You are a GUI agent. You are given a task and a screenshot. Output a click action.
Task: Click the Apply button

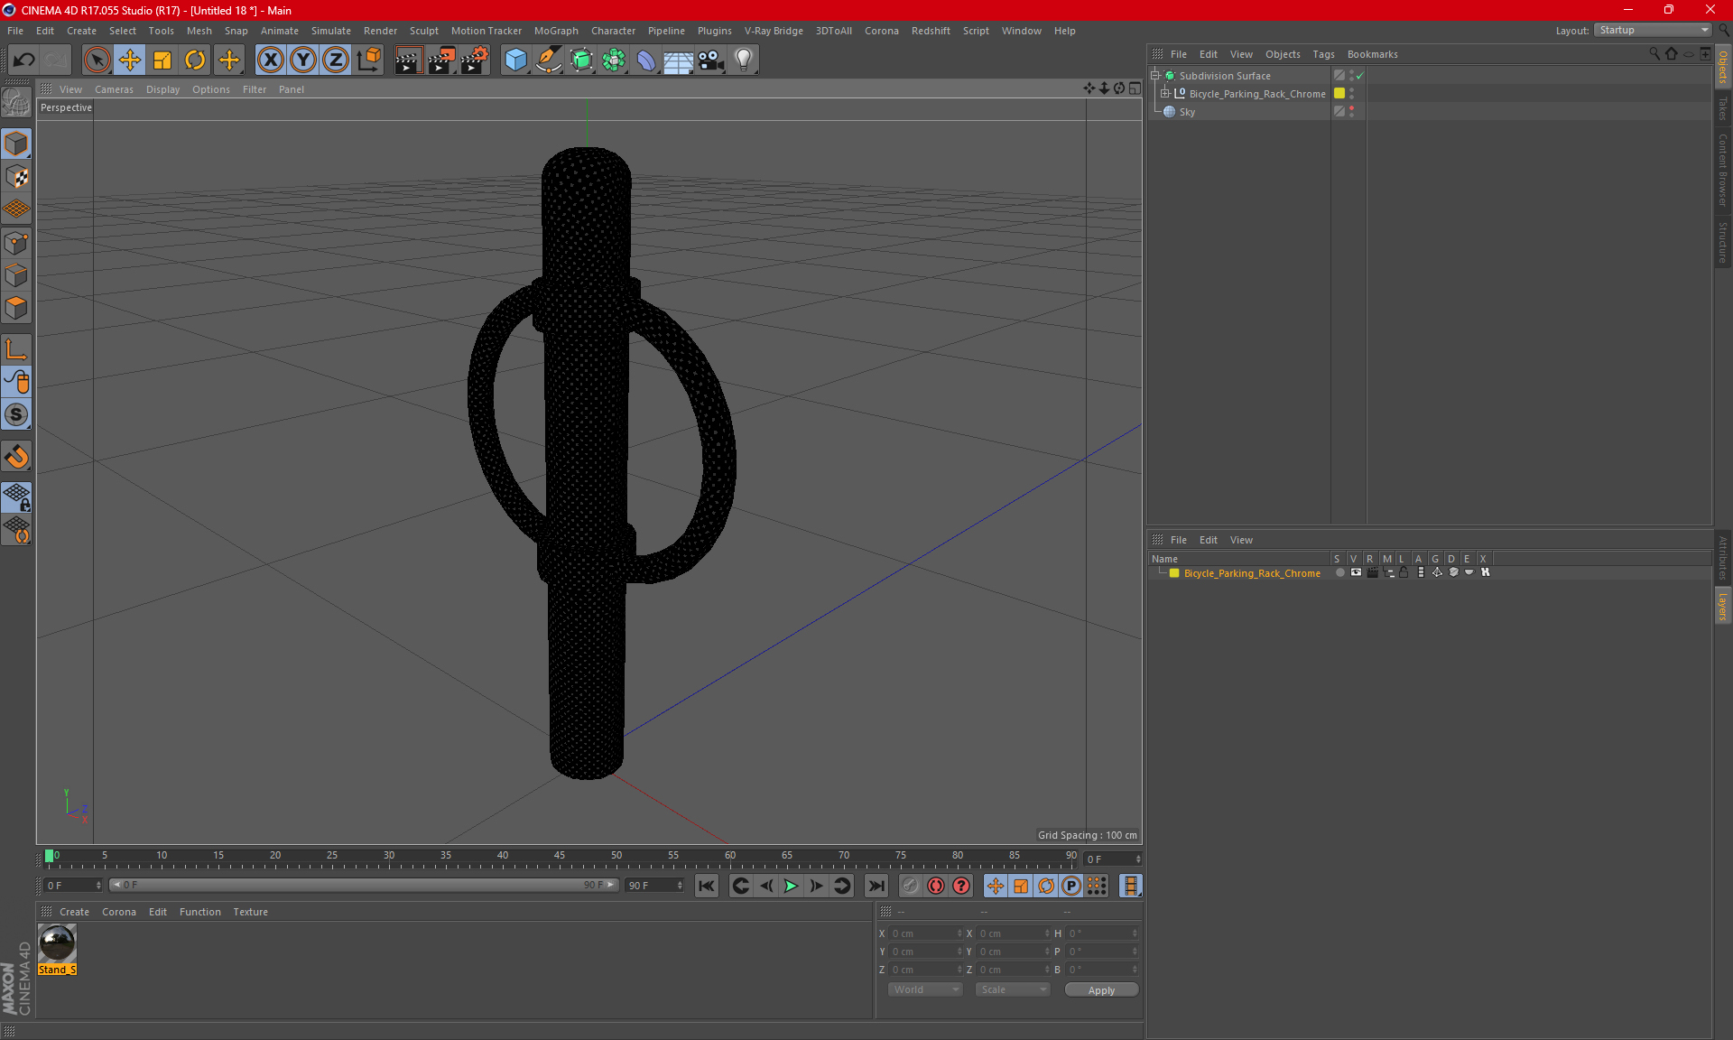pos(1101,990)
